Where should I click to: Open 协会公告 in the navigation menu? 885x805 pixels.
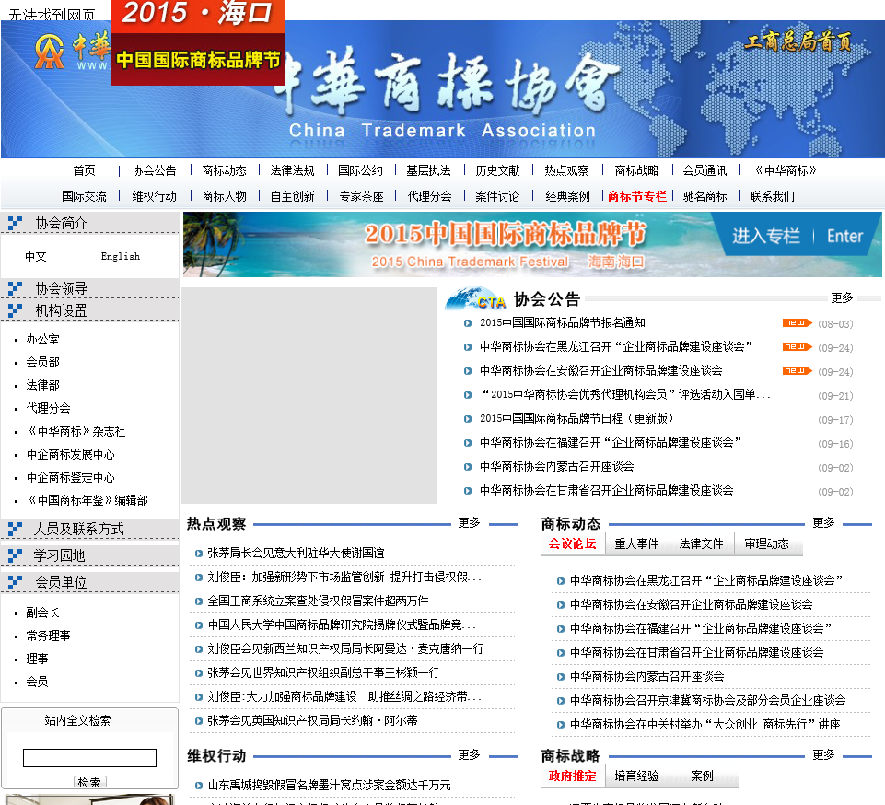[x=154, y=170]
